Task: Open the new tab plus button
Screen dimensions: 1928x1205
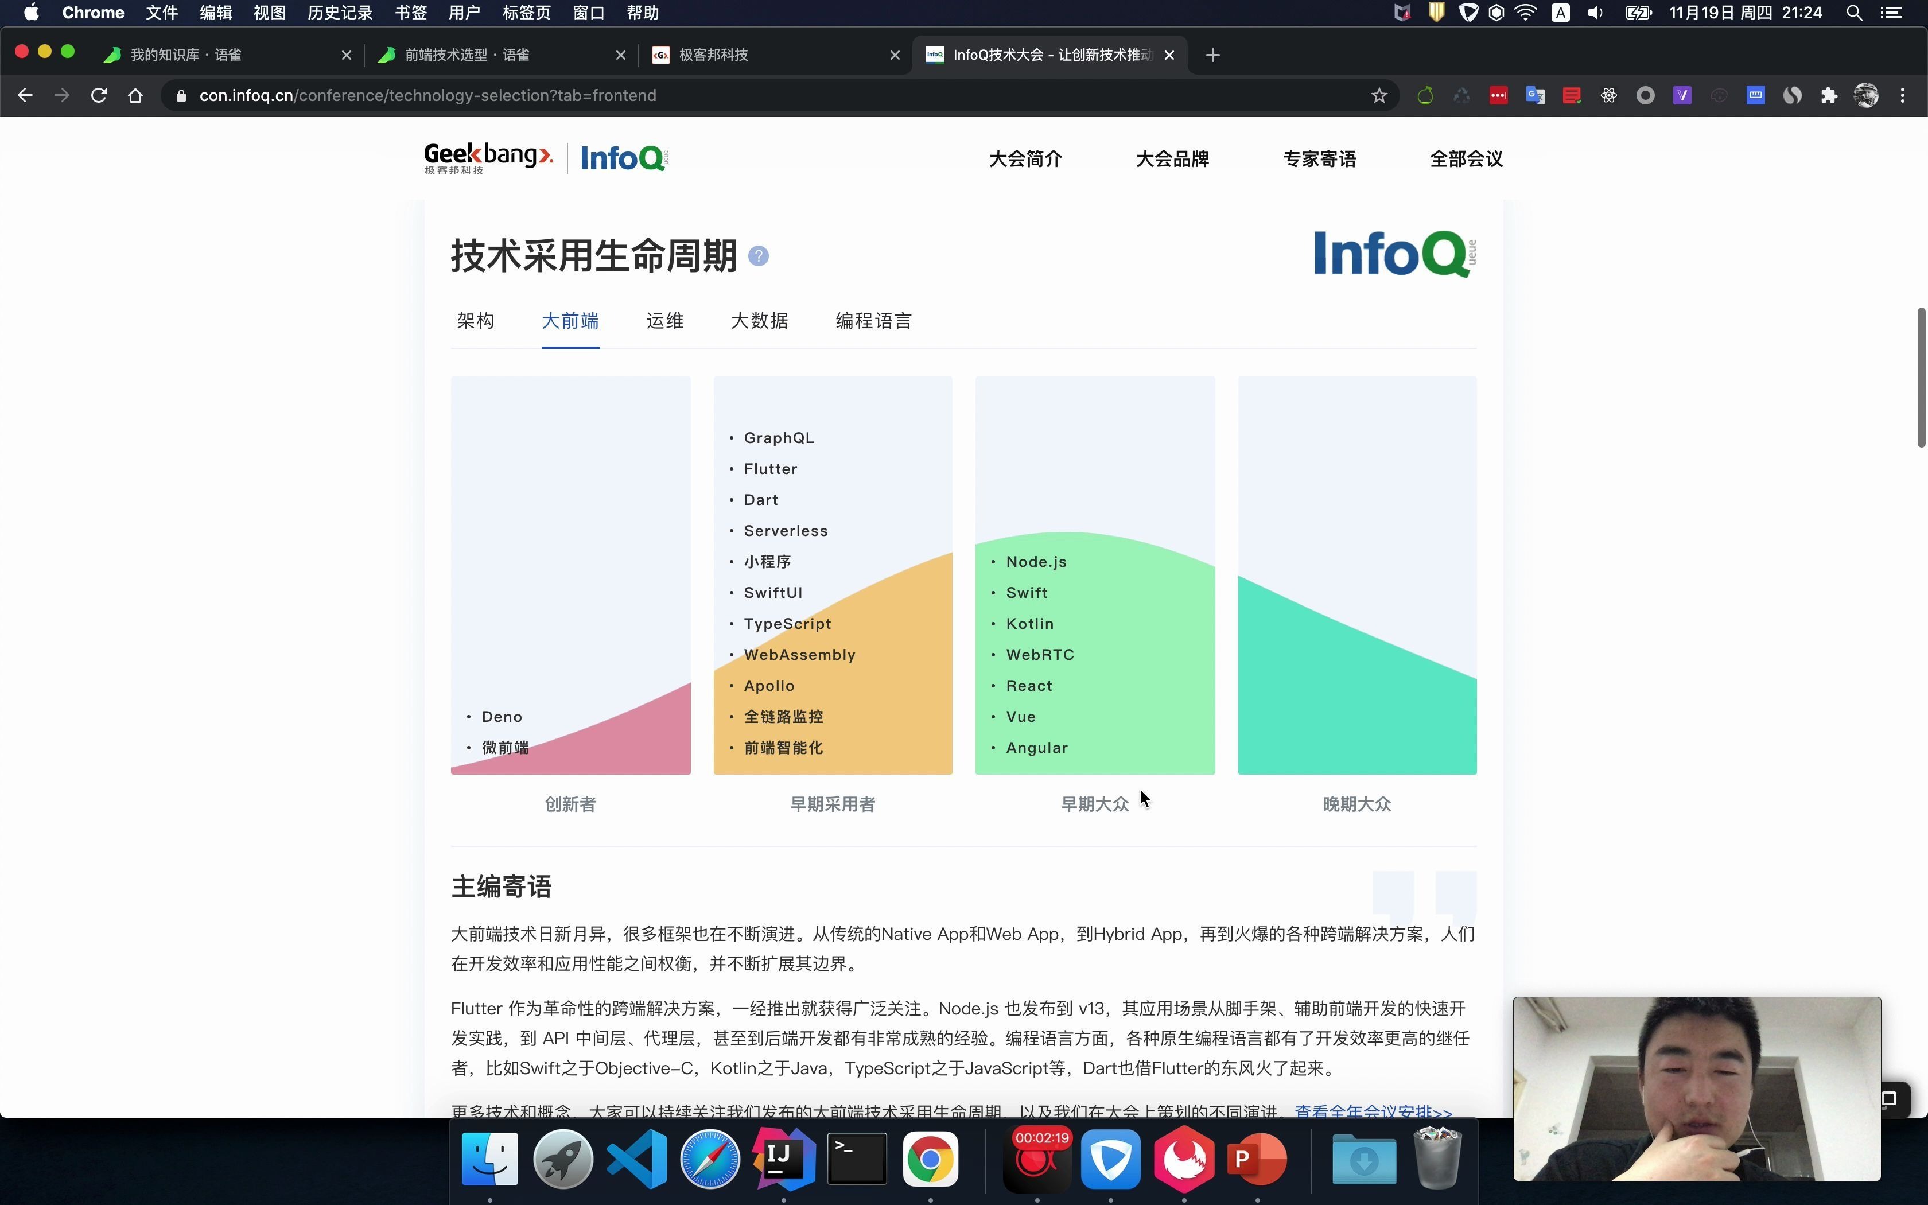Action: (1212, 55)
